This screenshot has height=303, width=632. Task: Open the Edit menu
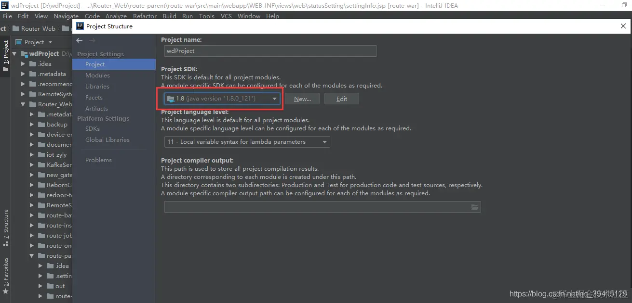23,16
